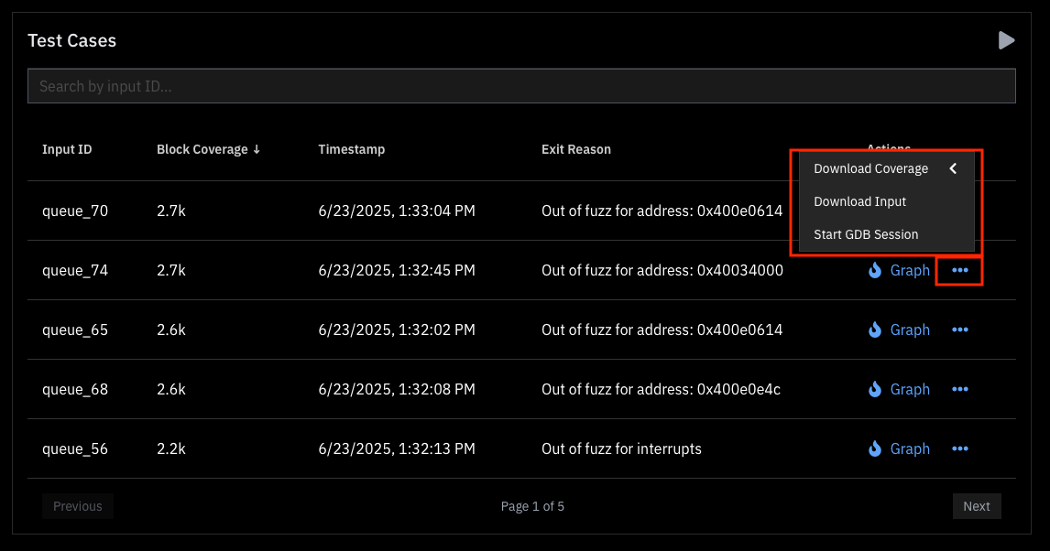Go to the Next page
Viewport: 1050px width, 551px height.
(x=976, y=506)
